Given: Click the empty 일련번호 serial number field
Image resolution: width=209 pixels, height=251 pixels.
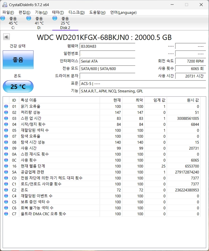Looking at the screenshot, I should point(107,54).
